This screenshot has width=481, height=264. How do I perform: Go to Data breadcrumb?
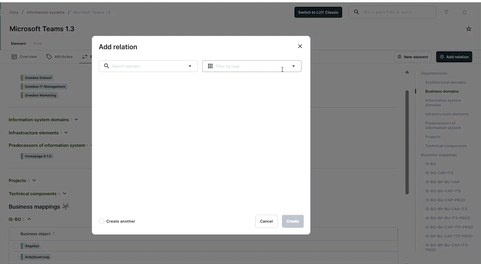pos(14,12)
